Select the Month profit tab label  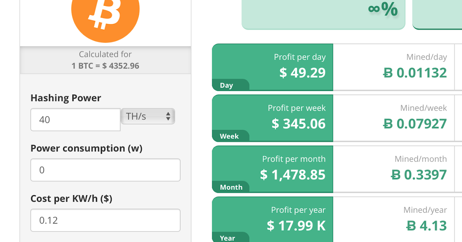click(x=231, y=187)
